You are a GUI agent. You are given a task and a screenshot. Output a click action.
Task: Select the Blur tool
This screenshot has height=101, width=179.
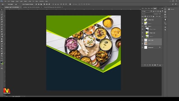(2, 39)
